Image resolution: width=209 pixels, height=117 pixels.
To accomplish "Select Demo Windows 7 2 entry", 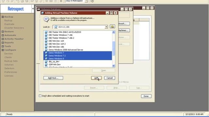I will [x=78, y=56].
